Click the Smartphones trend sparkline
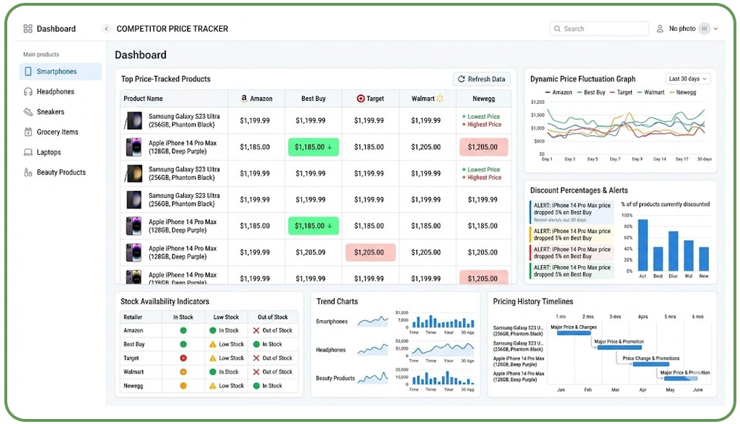 [x=373, y=322]
